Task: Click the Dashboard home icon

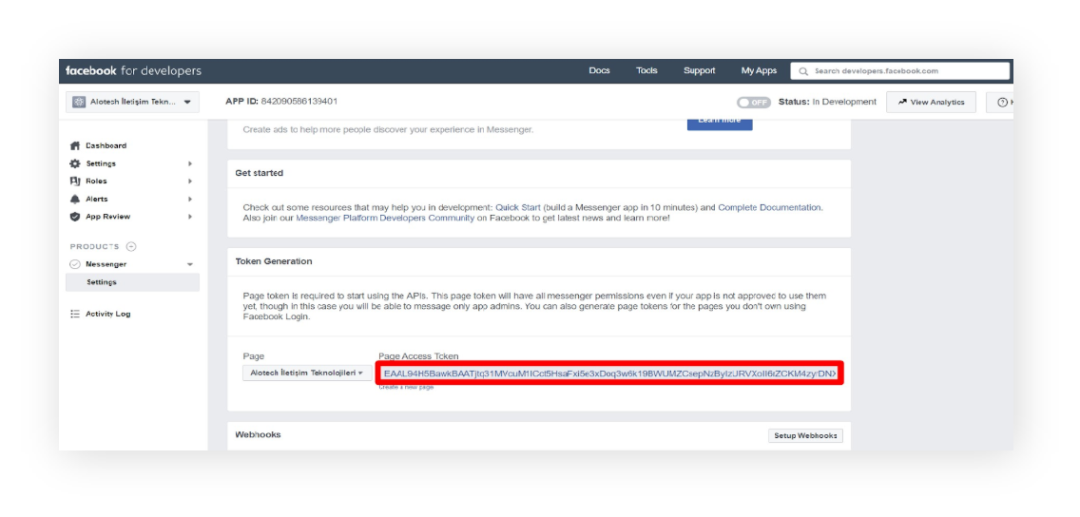Action: (x=75, y=146)
